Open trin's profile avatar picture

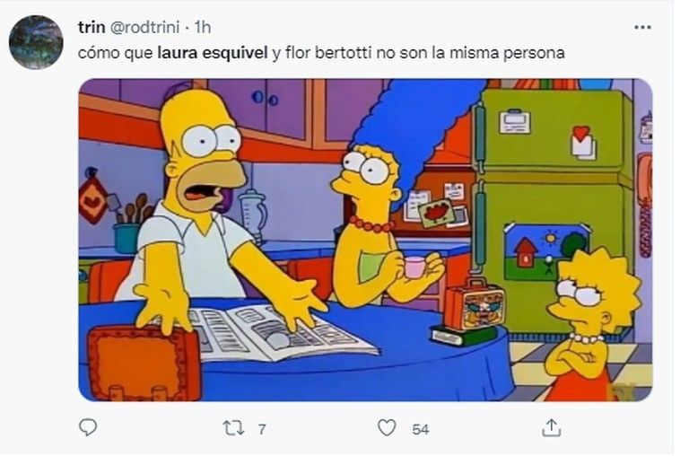coord(36,42)
